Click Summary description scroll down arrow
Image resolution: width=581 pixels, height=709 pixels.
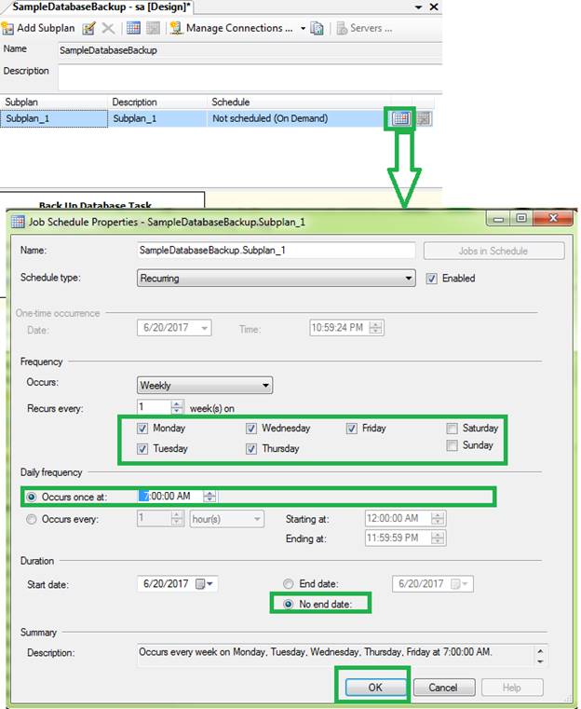(x=540, y=661)
